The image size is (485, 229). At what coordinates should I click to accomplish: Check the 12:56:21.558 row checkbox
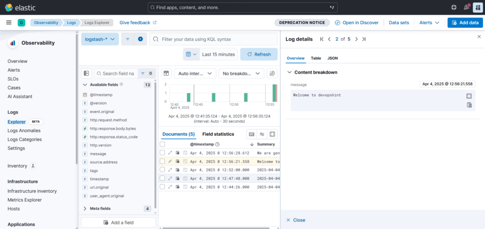[x=162, y=161]
